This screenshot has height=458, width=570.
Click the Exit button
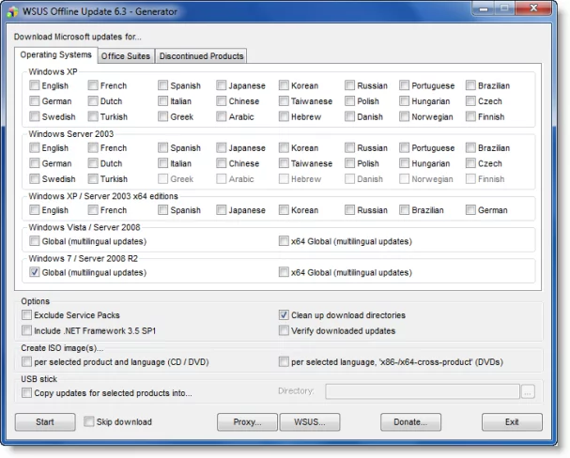(x=512, y=422)
